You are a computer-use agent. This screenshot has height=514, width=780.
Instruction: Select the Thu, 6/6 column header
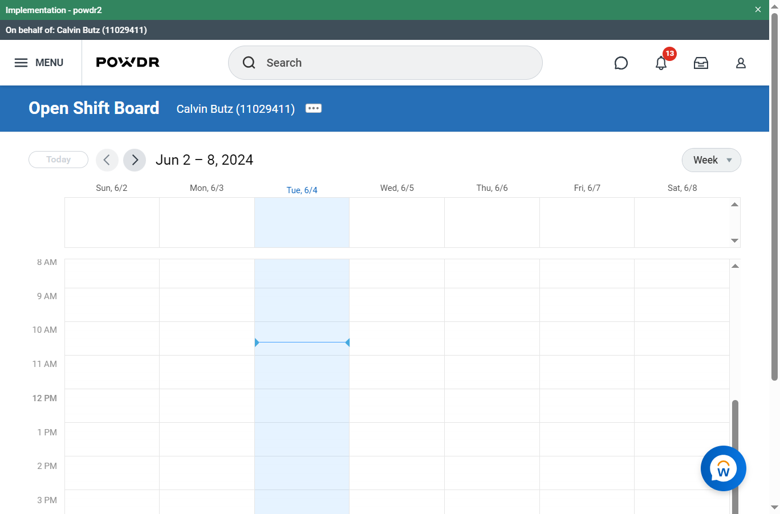pos(492,188)
